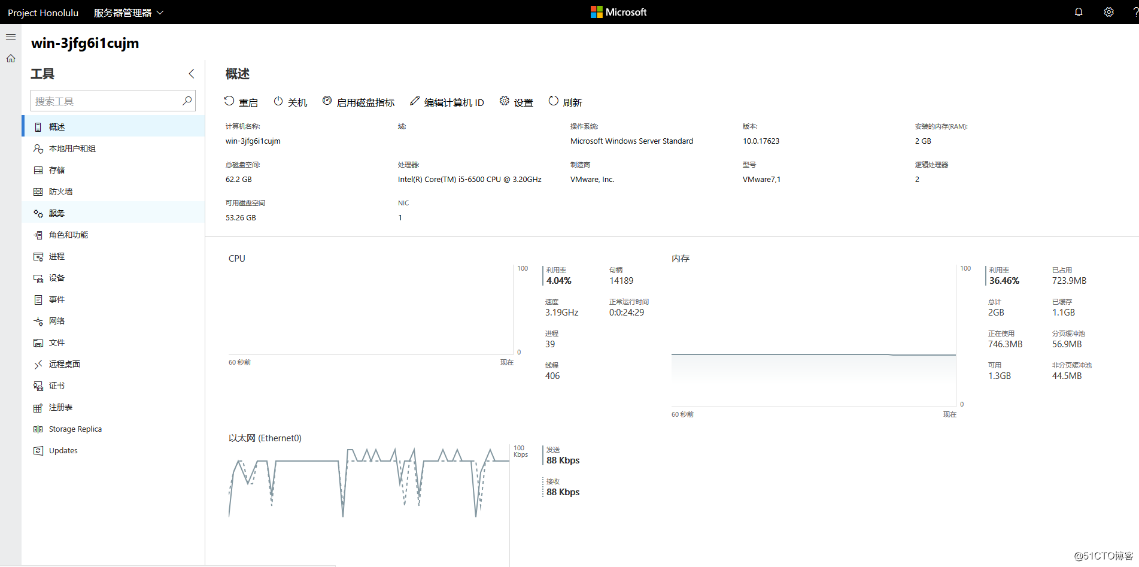Image resolution: width=1139 pixels, height=567 pixels.
Task: Click the 进程 icon
Action: pyautogui.click(x=38, y=256)
